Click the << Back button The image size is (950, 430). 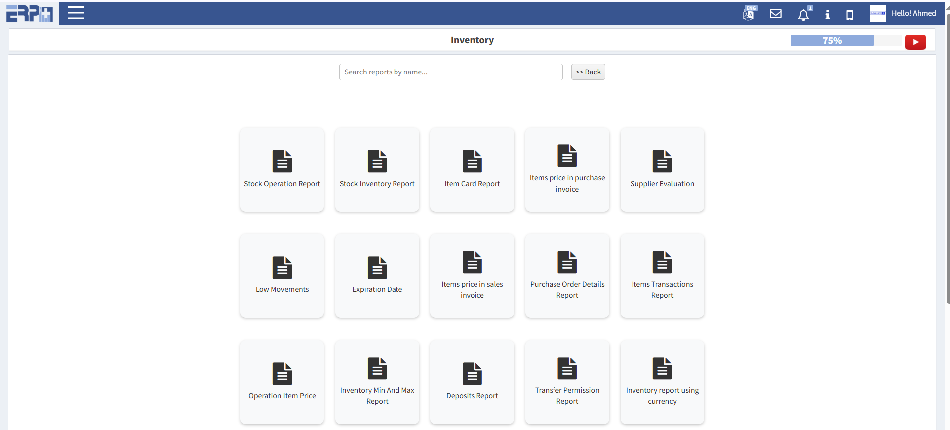588,72
